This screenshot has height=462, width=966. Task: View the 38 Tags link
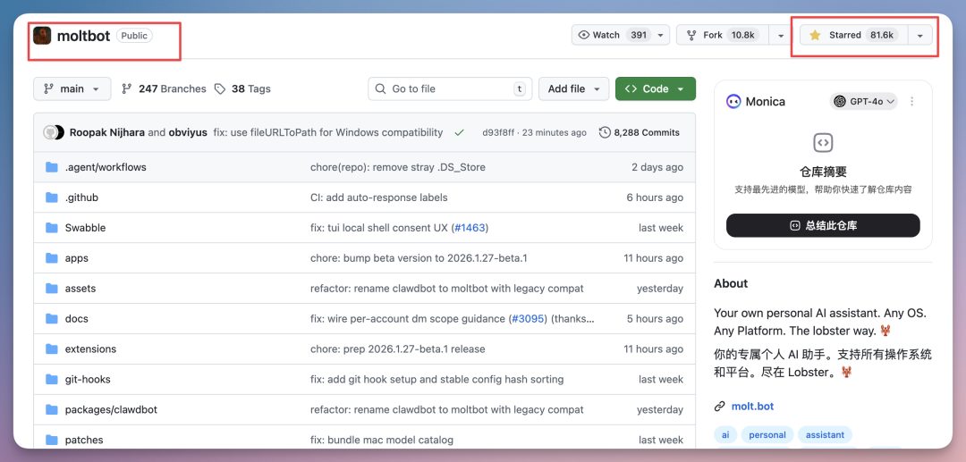click(x=242, y=89)
